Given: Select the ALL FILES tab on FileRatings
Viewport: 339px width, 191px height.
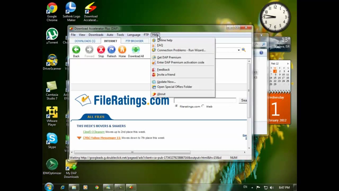Looking at the screenshot, I should pos(96,117).
